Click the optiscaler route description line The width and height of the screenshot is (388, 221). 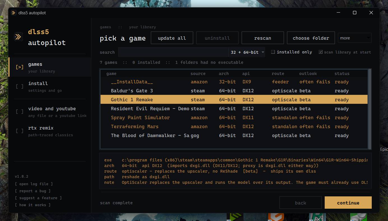point(210,171)
